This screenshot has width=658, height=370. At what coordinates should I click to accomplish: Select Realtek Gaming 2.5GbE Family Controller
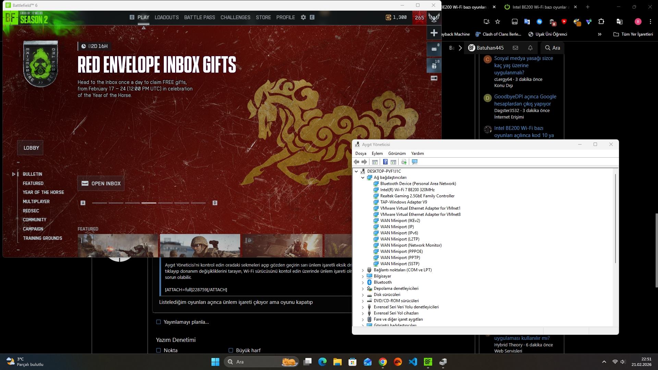[417, 196]
